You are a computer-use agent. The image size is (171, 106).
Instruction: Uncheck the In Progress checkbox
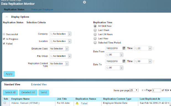(4, 39)
